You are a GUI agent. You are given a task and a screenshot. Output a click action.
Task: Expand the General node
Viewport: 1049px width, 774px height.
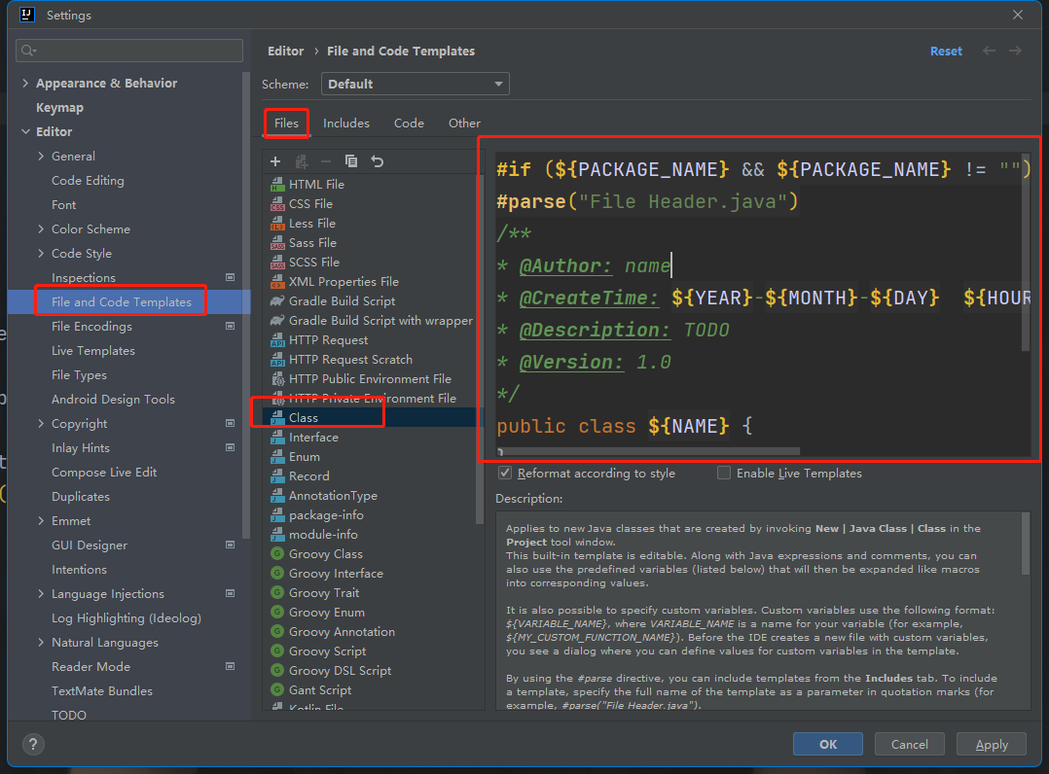click(41, 156)
